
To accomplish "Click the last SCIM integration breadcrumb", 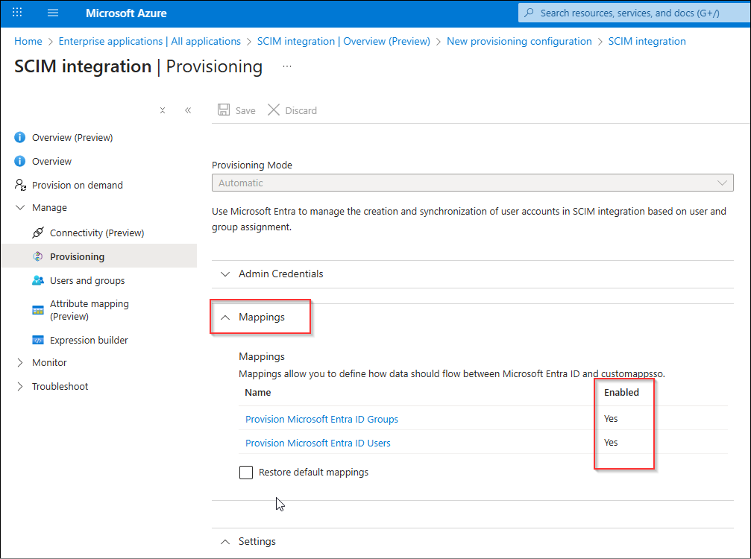I will (x=647, y=41).
